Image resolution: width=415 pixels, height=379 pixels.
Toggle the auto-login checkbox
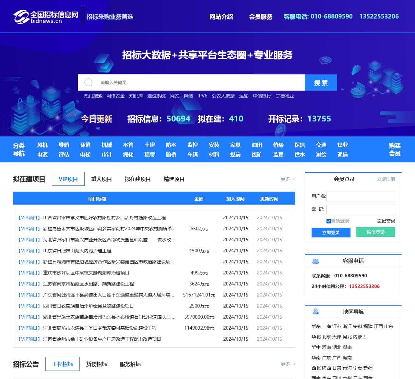(x=329, y=221)
